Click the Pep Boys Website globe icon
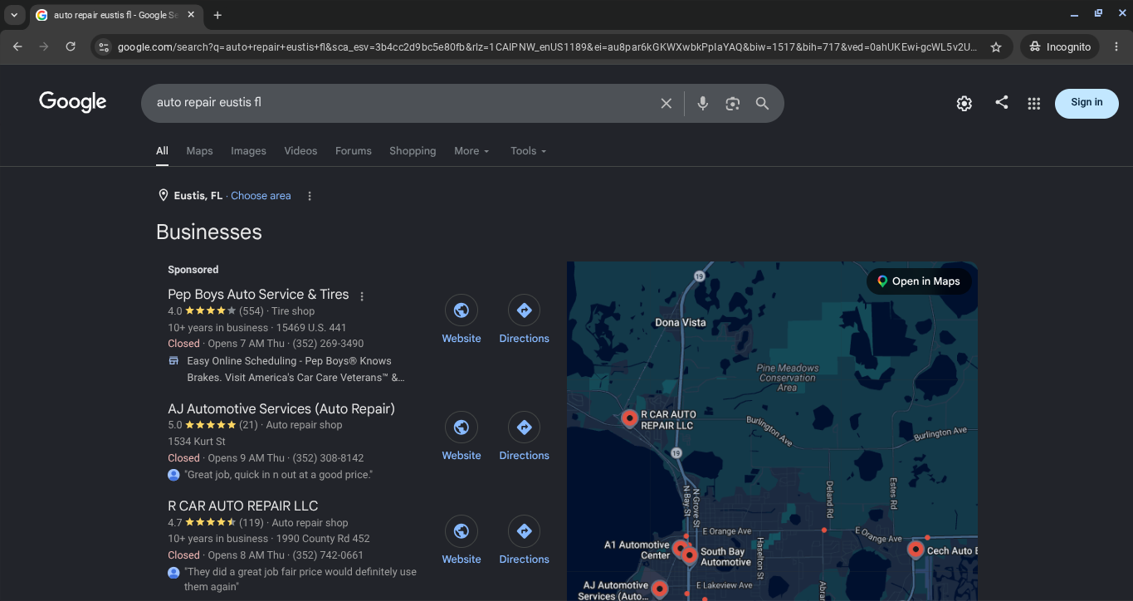1133x601 pixels. 462,310
